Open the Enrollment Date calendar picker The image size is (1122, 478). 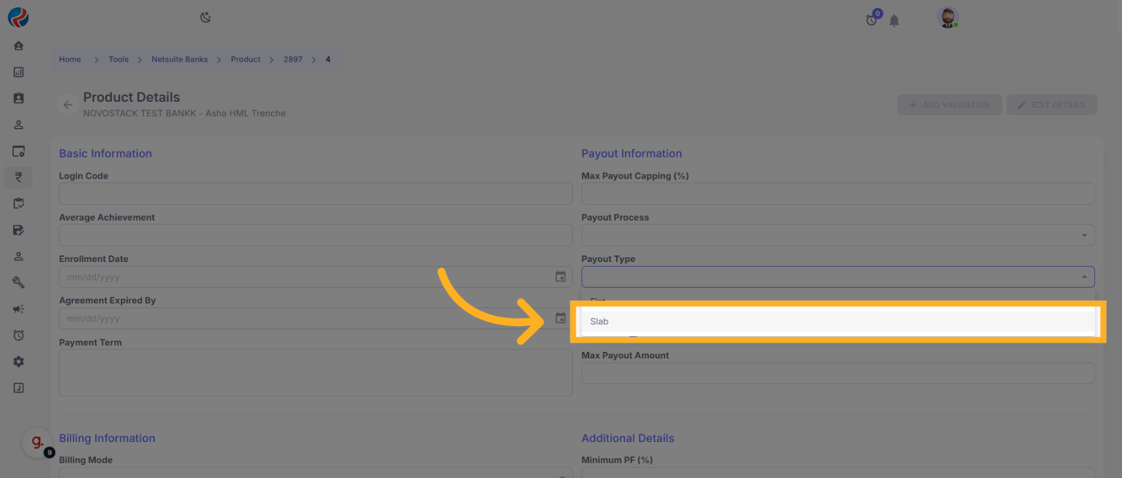coord(560,277)
